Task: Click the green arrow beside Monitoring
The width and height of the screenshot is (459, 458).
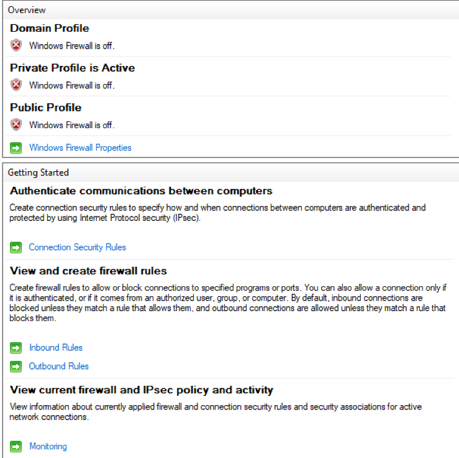Action: [x=16, y=446]
